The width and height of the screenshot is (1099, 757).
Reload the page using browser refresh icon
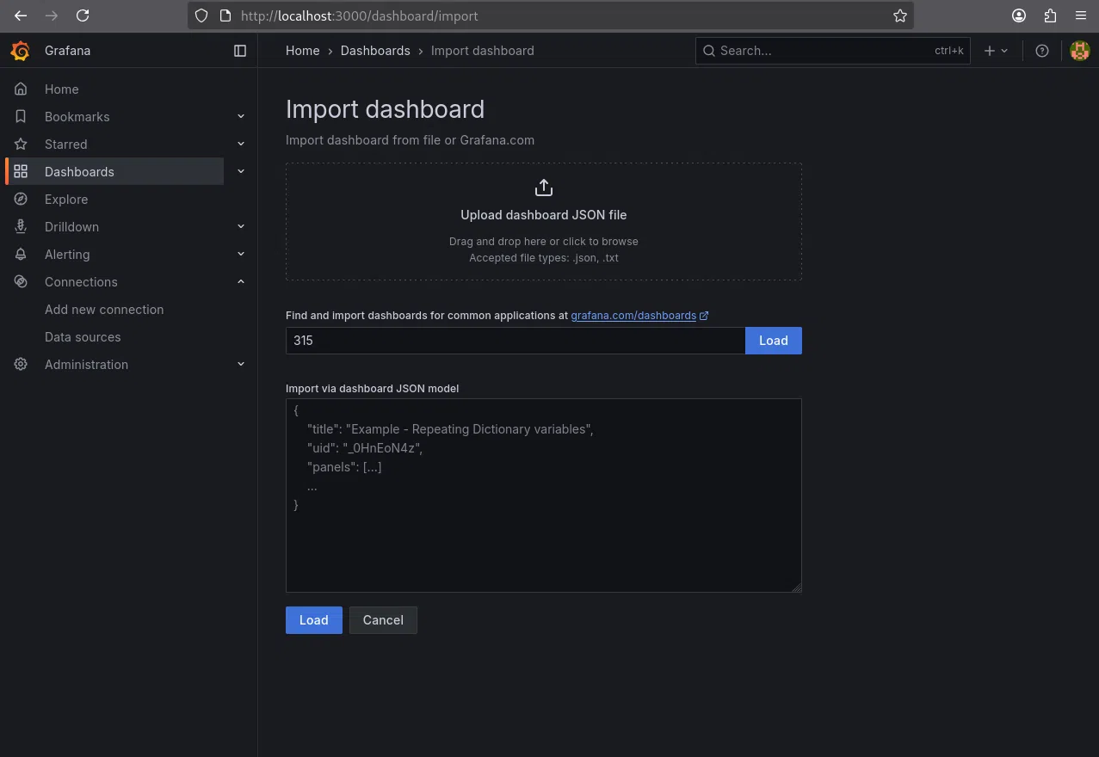(83, 15)
